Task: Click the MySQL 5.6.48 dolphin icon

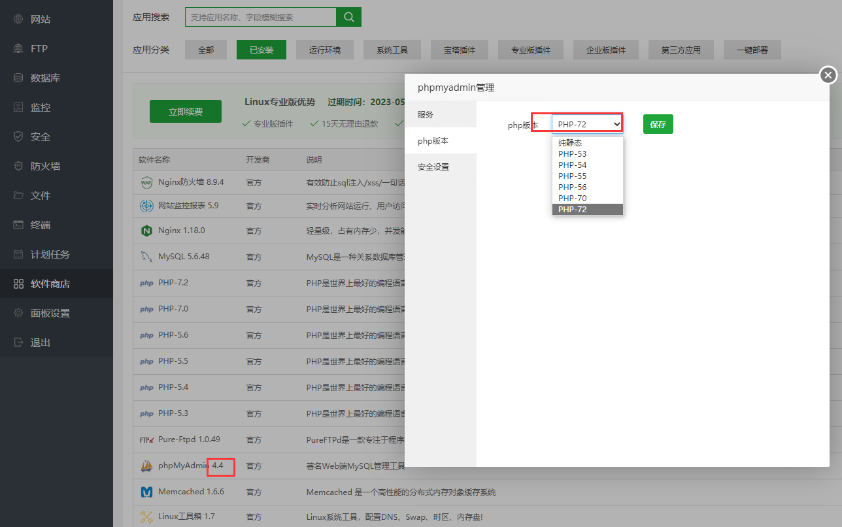Action: [146, 257]
